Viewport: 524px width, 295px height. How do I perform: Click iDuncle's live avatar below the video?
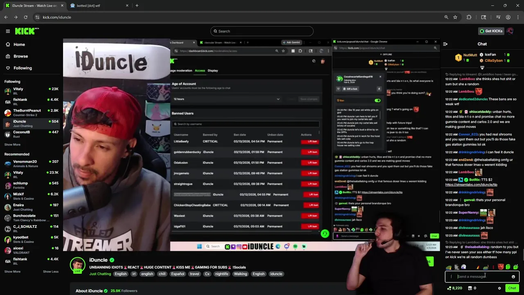pos(77,265)
